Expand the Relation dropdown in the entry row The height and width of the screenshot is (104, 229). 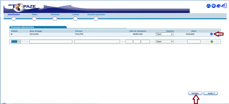[x=164, y=41]
